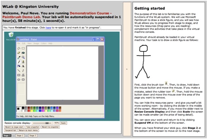The width and height of the screenshot is (208, 139).
Task: Pick the black swatch in the color palette
Action: point(23,108)
